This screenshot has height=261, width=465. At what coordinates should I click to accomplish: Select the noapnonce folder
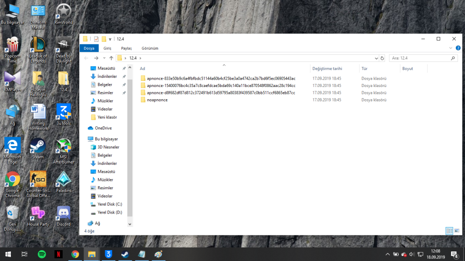click(x=157, y=100)
